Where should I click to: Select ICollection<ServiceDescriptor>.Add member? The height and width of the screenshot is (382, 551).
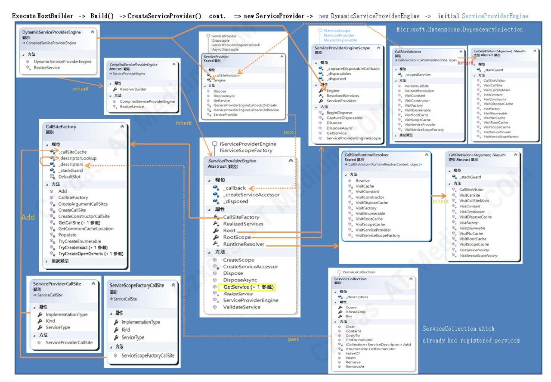[378, 345]
